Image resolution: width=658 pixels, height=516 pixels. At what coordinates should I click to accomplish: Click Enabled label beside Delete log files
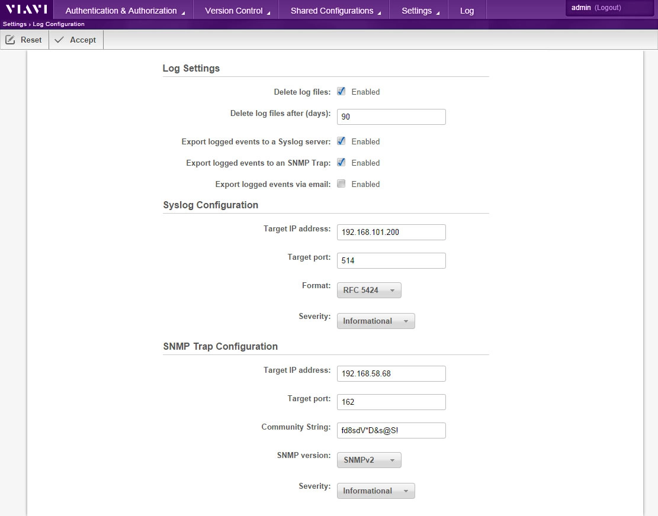(x=365, y=92)
